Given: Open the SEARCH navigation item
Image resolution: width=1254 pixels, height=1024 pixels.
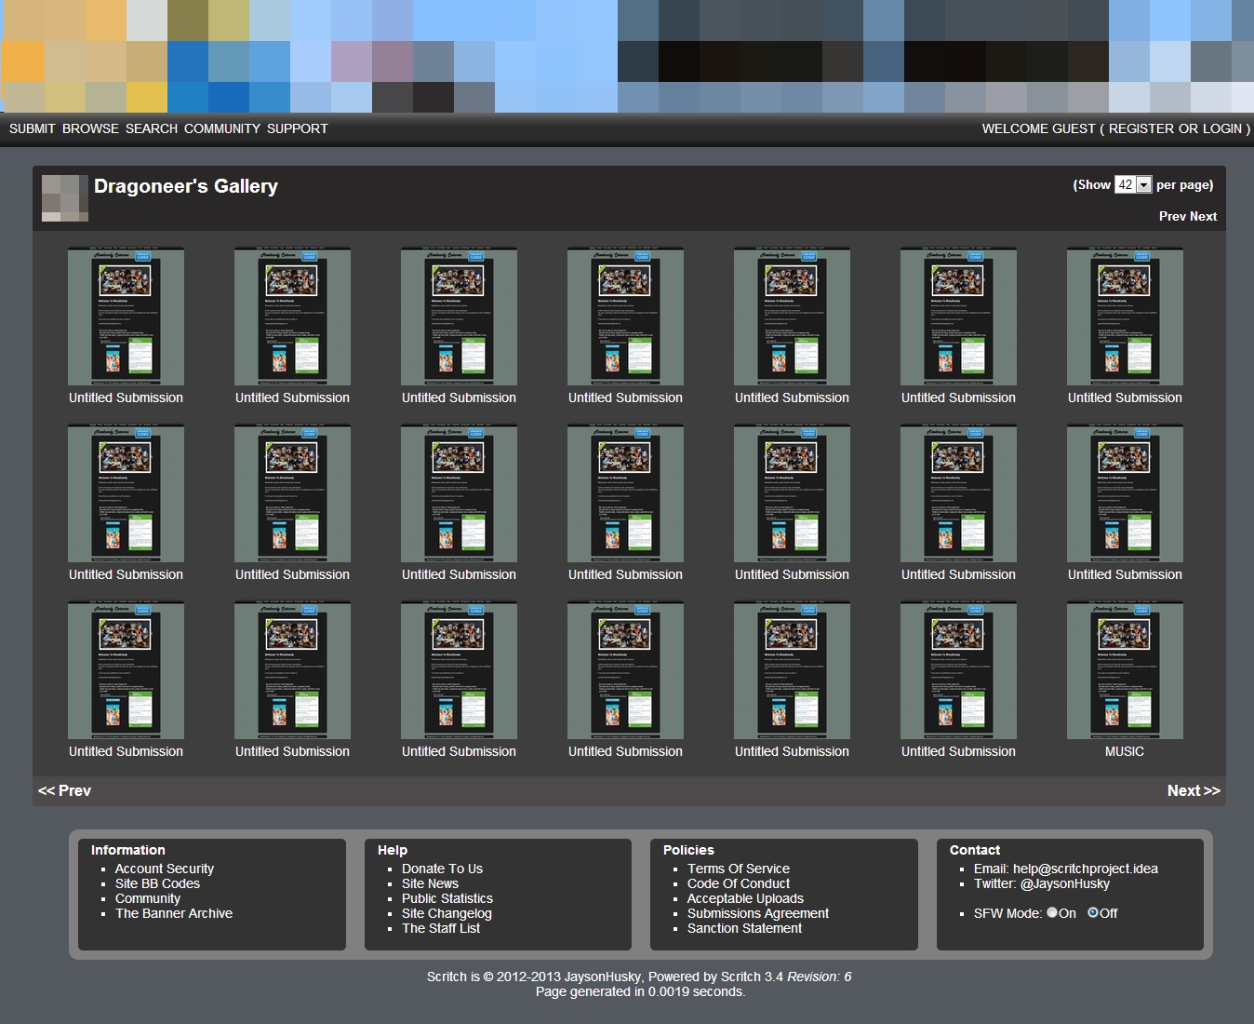Looking at the screenshot, I should [152, 128].
